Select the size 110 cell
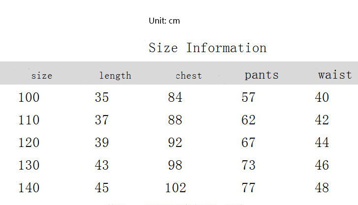This screenshot has height=205, width=358. 29,120
